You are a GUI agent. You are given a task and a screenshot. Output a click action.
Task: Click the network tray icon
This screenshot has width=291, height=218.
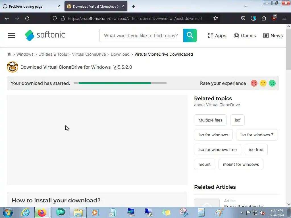255,213
